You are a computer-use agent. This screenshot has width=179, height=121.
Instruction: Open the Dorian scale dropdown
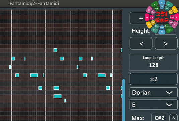154,92
